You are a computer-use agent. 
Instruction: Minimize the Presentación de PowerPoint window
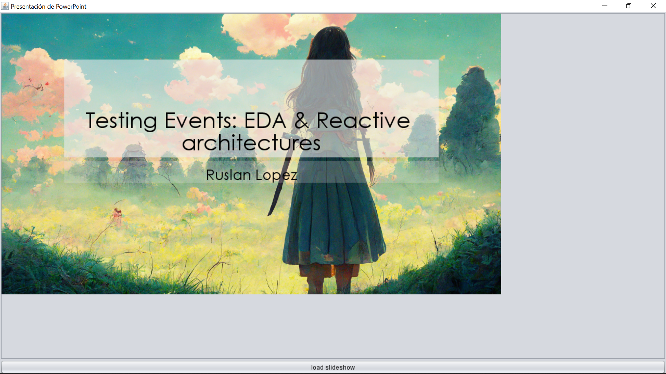605,6
